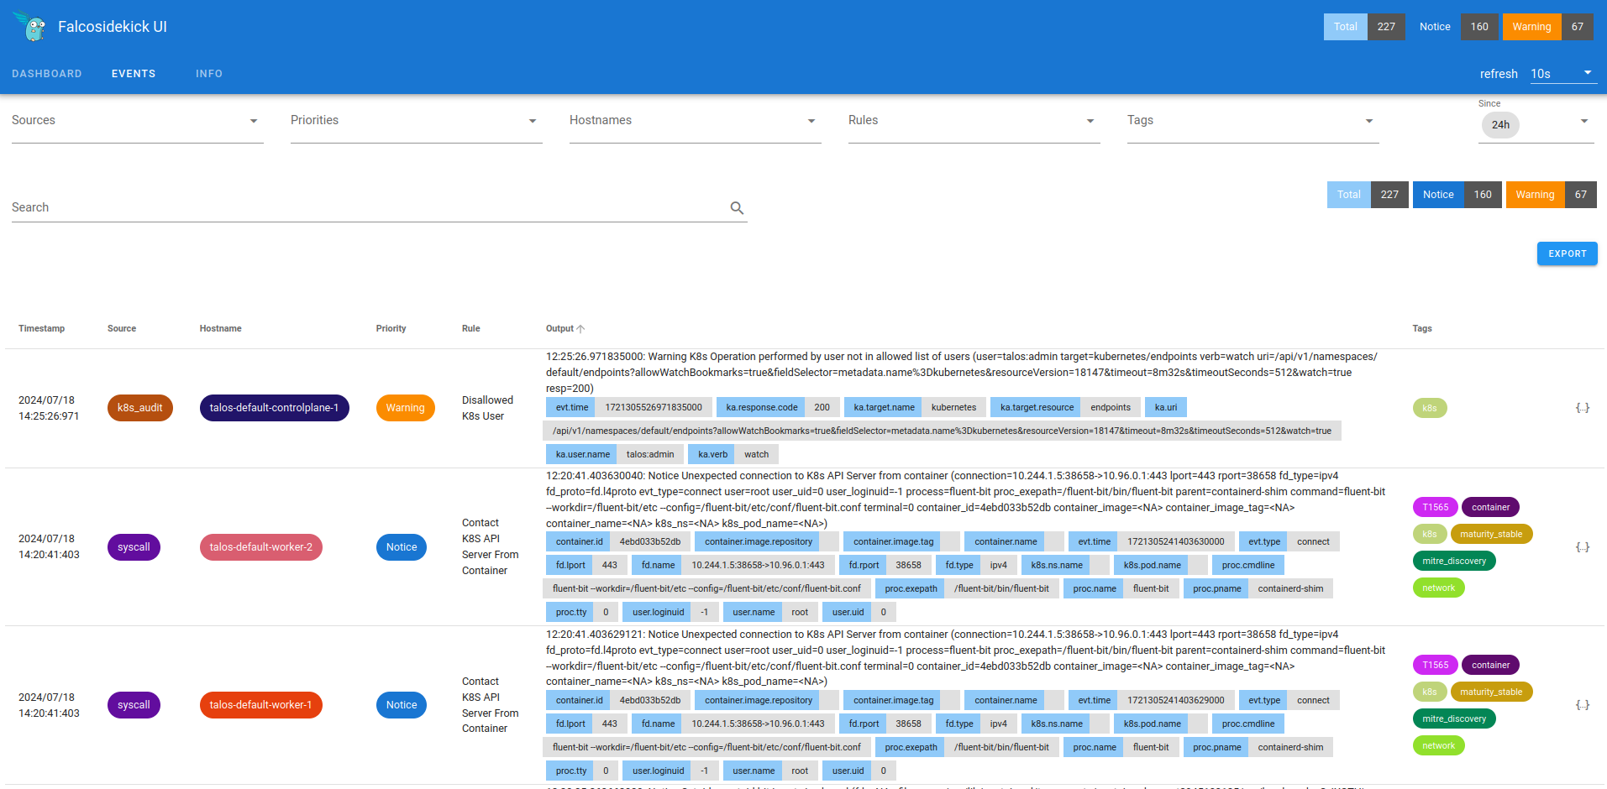This screenshot has width=1607, height=789.
Task: Click the Export button
Action: click(x=1567, y=253)
